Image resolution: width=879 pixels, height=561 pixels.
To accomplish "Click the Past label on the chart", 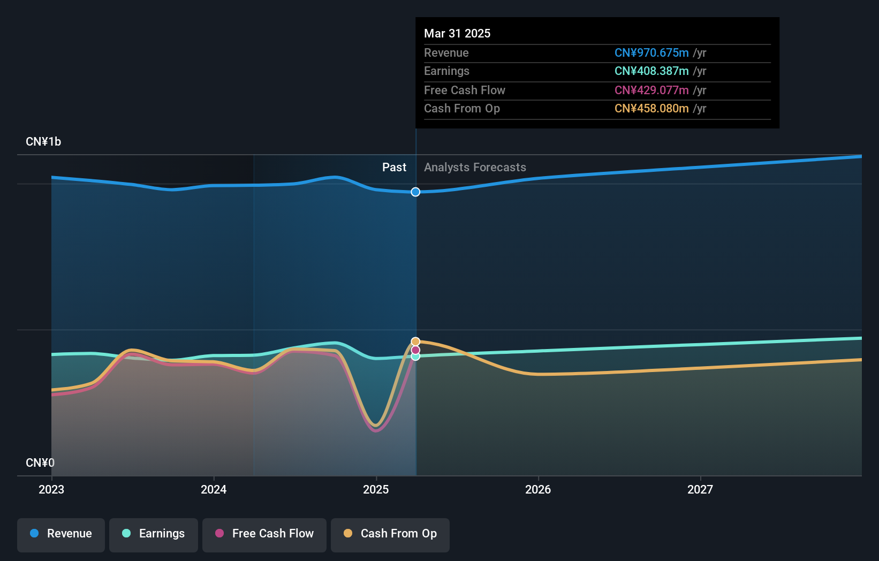I will click(x=394, y=168).
